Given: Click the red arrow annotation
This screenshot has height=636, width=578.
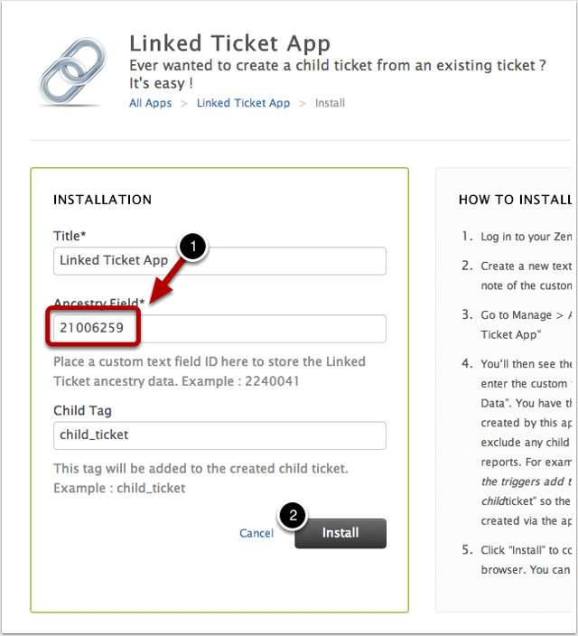Looking at the screenshot, I should tap(165, 283).
